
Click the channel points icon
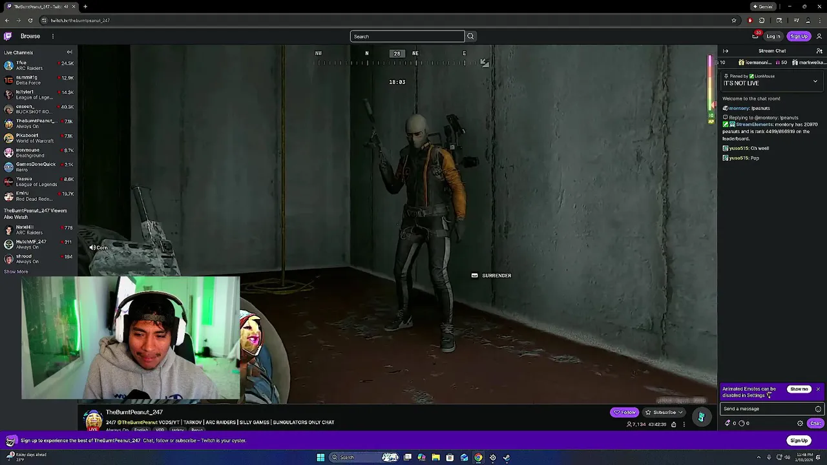[742, 423]
